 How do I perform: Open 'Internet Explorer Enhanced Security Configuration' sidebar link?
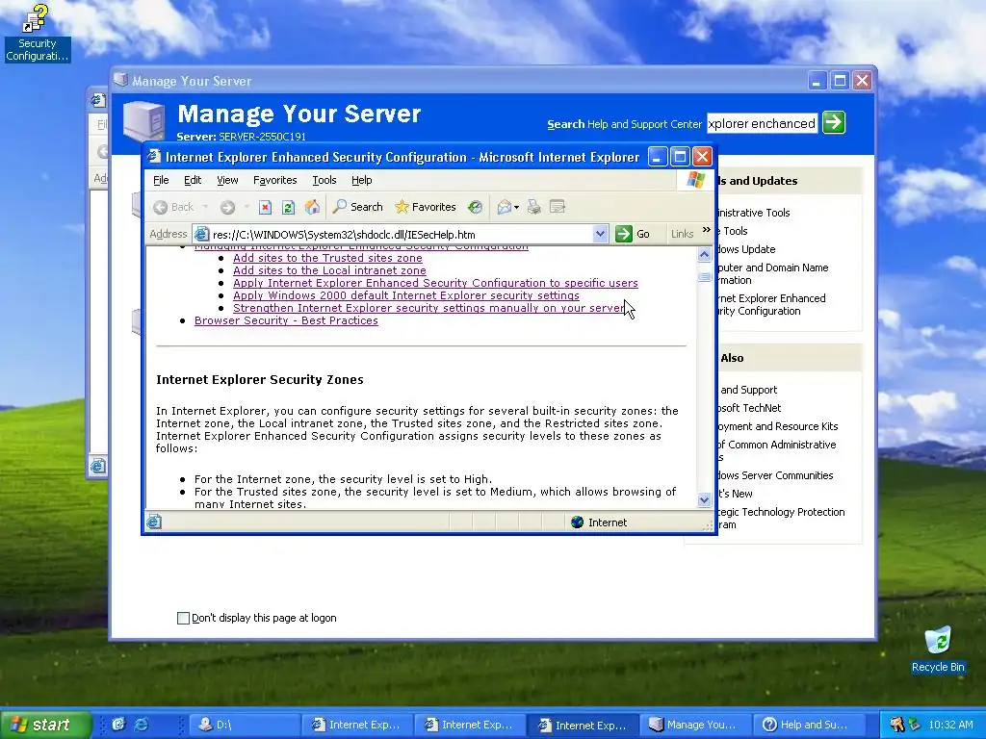coord(771,304)
